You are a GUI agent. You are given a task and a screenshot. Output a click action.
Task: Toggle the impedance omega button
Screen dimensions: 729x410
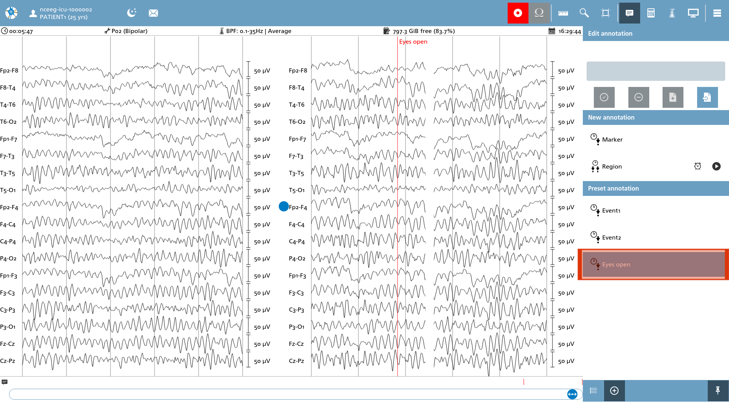539,13
